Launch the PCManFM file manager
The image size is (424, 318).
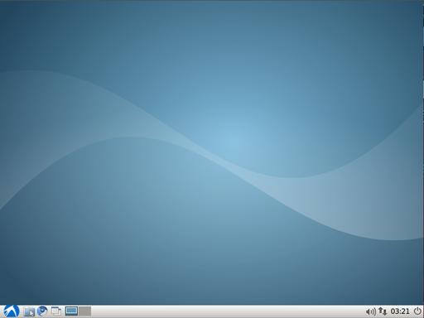pos(29,311)
